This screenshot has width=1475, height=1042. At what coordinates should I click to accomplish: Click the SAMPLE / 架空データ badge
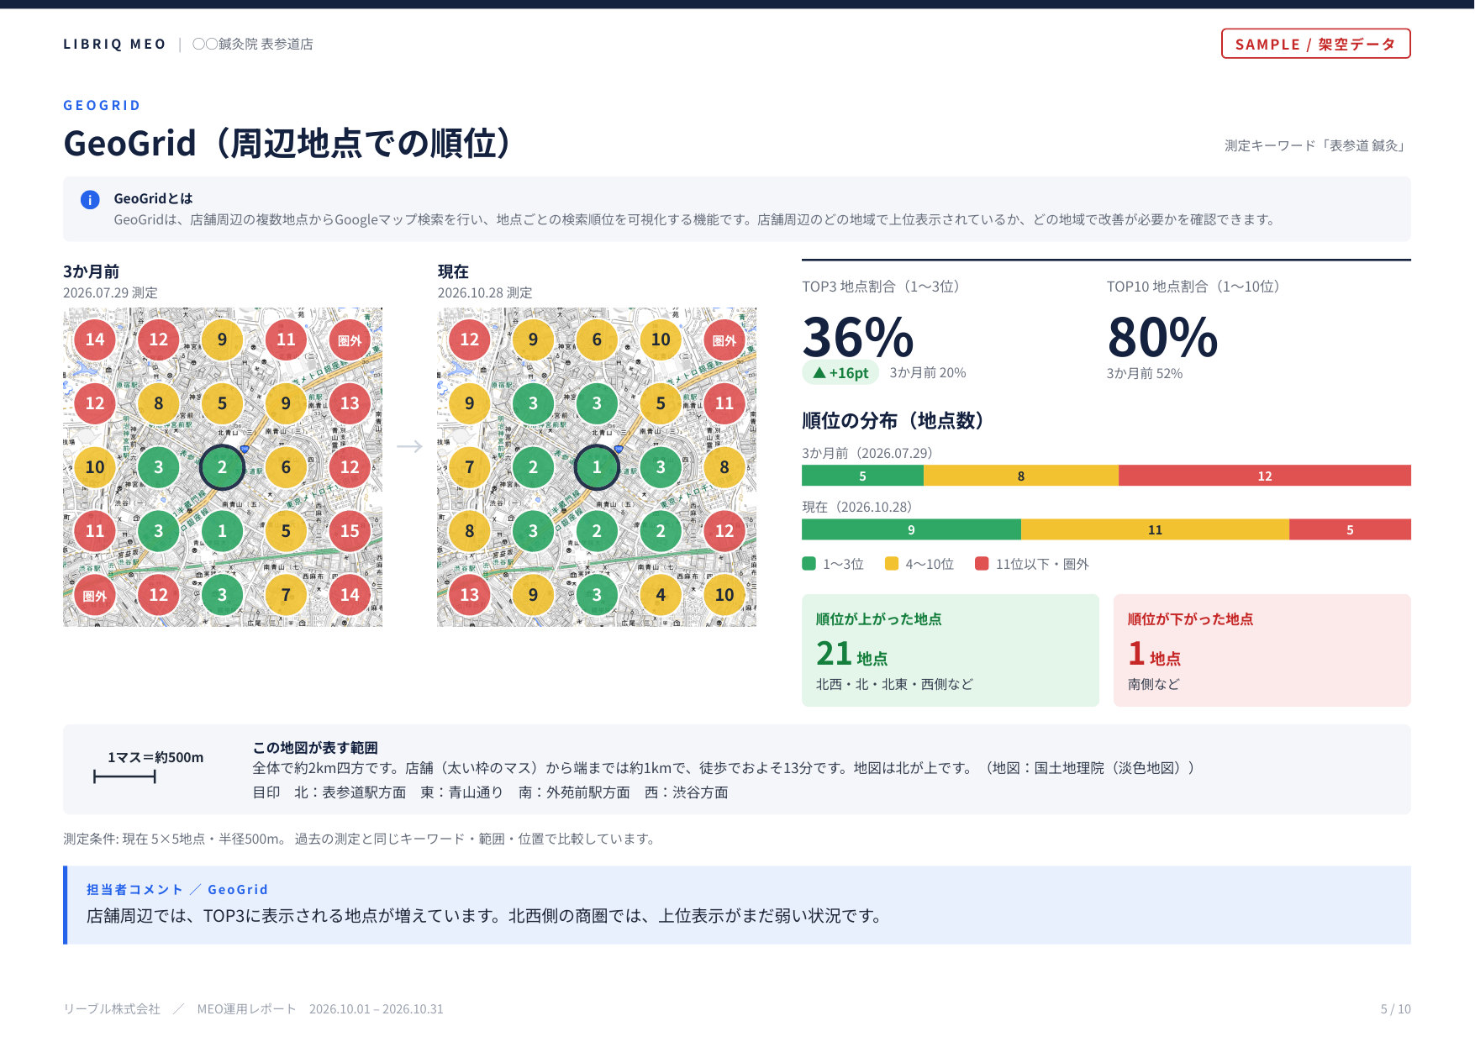click(1315, 44)
